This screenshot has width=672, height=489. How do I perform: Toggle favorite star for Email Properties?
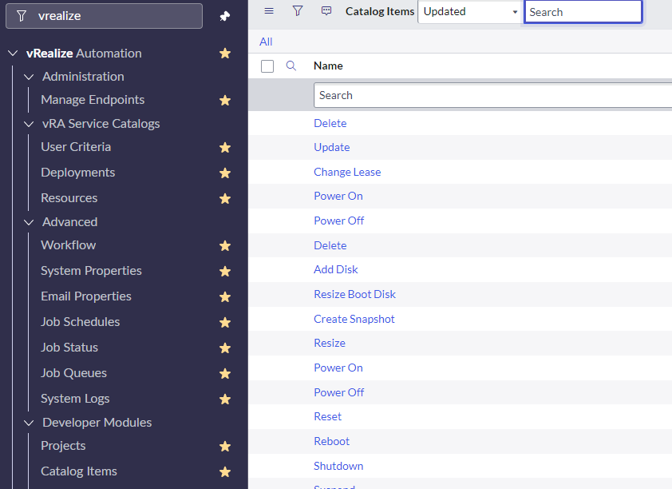pos(225,296)
